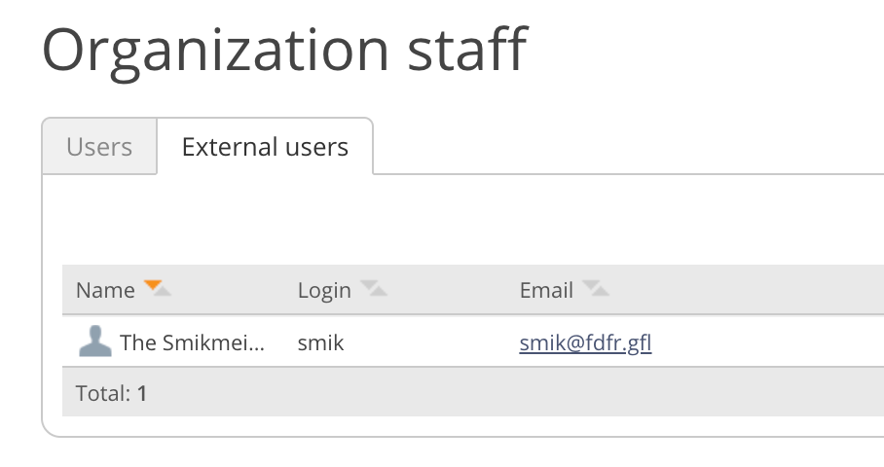Click the Total label in table footer
884x467 pixels.
[102, 393]
